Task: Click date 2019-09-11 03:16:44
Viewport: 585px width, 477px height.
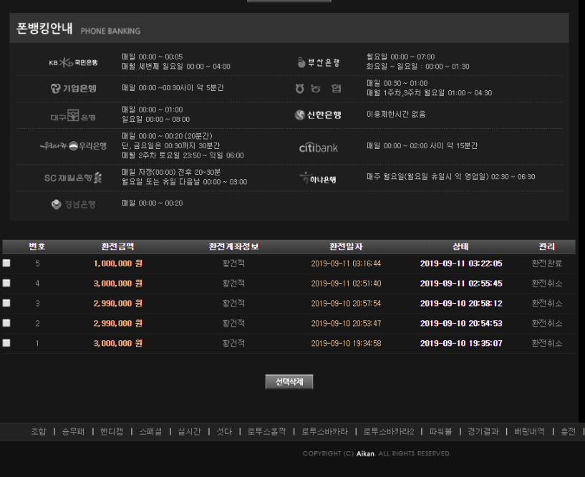Action: 347,264
